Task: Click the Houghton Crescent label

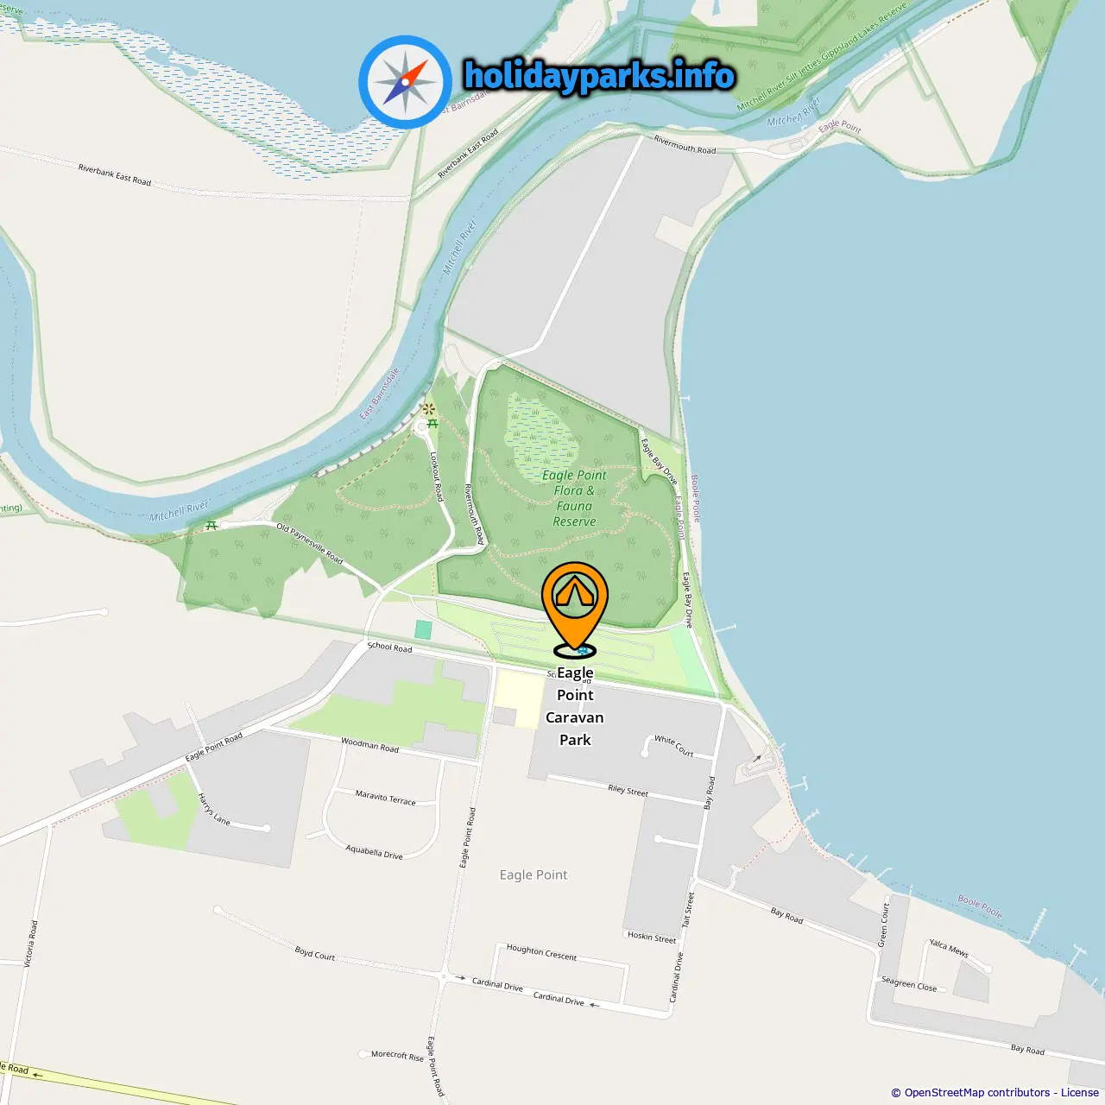Action: (x=541, y=952)
